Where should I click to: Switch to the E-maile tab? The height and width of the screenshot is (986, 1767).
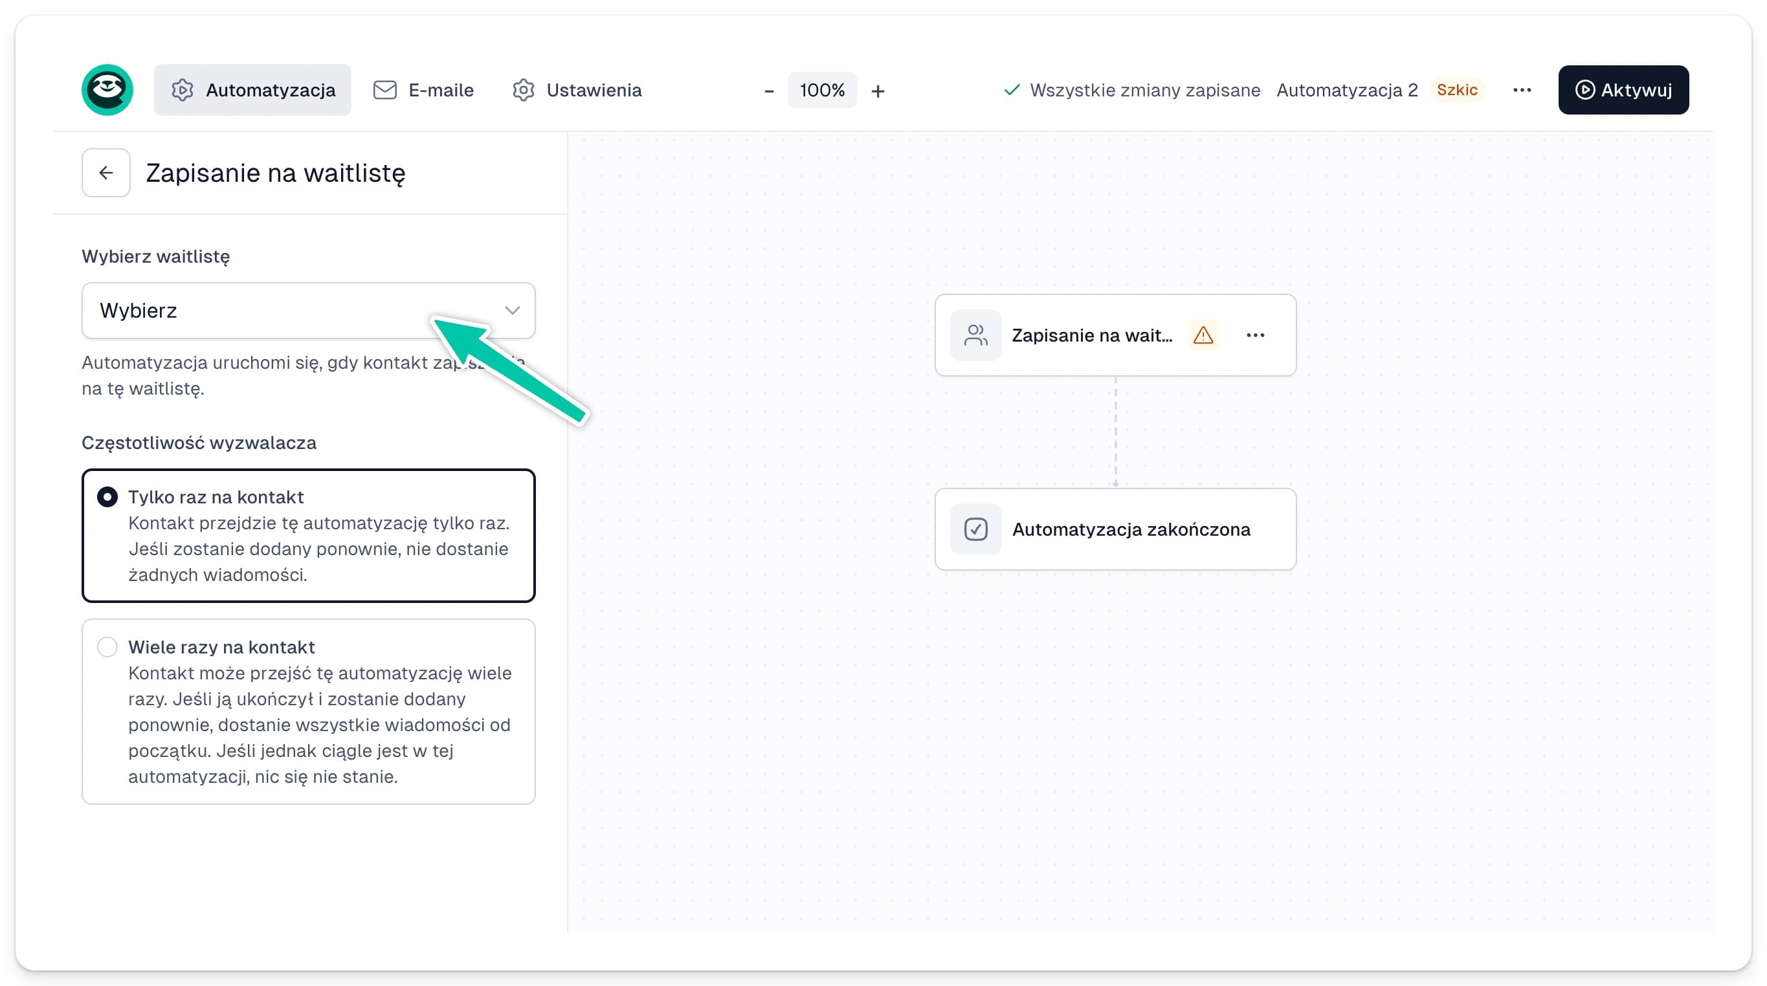pyautogui.click(x=423, y=90)
